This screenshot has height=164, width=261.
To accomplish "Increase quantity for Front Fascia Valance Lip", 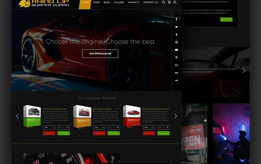I will point(67,127).
